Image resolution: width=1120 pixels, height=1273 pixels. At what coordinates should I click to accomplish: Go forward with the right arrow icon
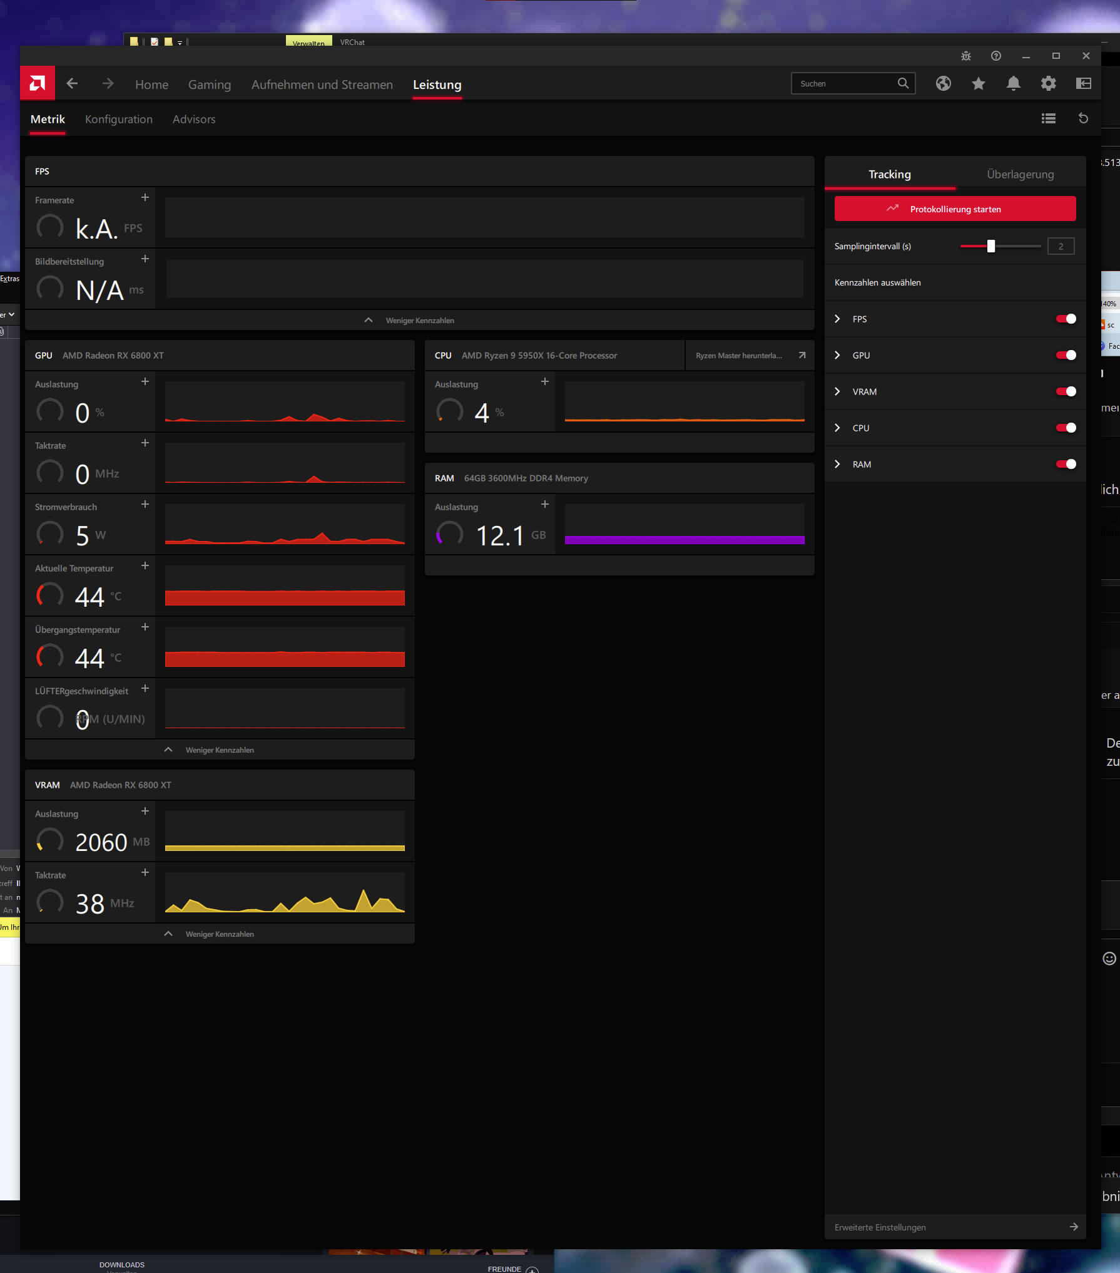coord(108,83)
